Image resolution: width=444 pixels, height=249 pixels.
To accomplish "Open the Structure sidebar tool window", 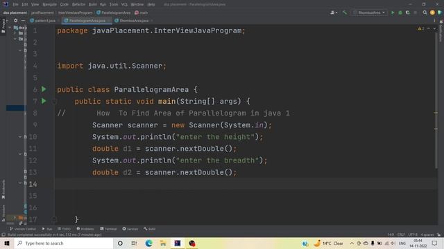I will pos(3,213).
